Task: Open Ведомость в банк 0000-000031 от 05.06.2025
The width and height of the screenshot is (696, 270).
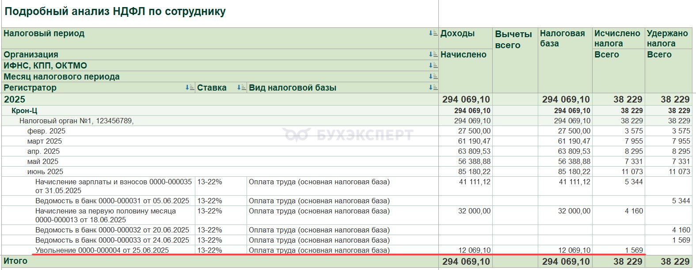Action: click(x=112, y=201)
